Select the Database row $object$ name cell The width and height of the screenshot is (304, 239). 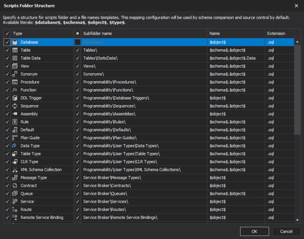(236, 42)
